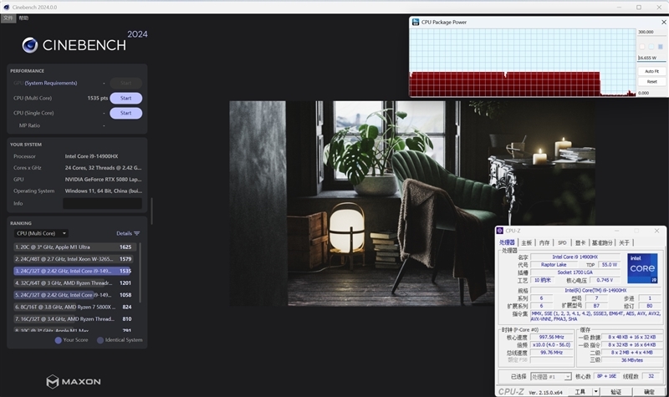Switch to the 基准跑分 tab in CPU-Z
Screen dimensions: 669x397
tap(602, 242)
